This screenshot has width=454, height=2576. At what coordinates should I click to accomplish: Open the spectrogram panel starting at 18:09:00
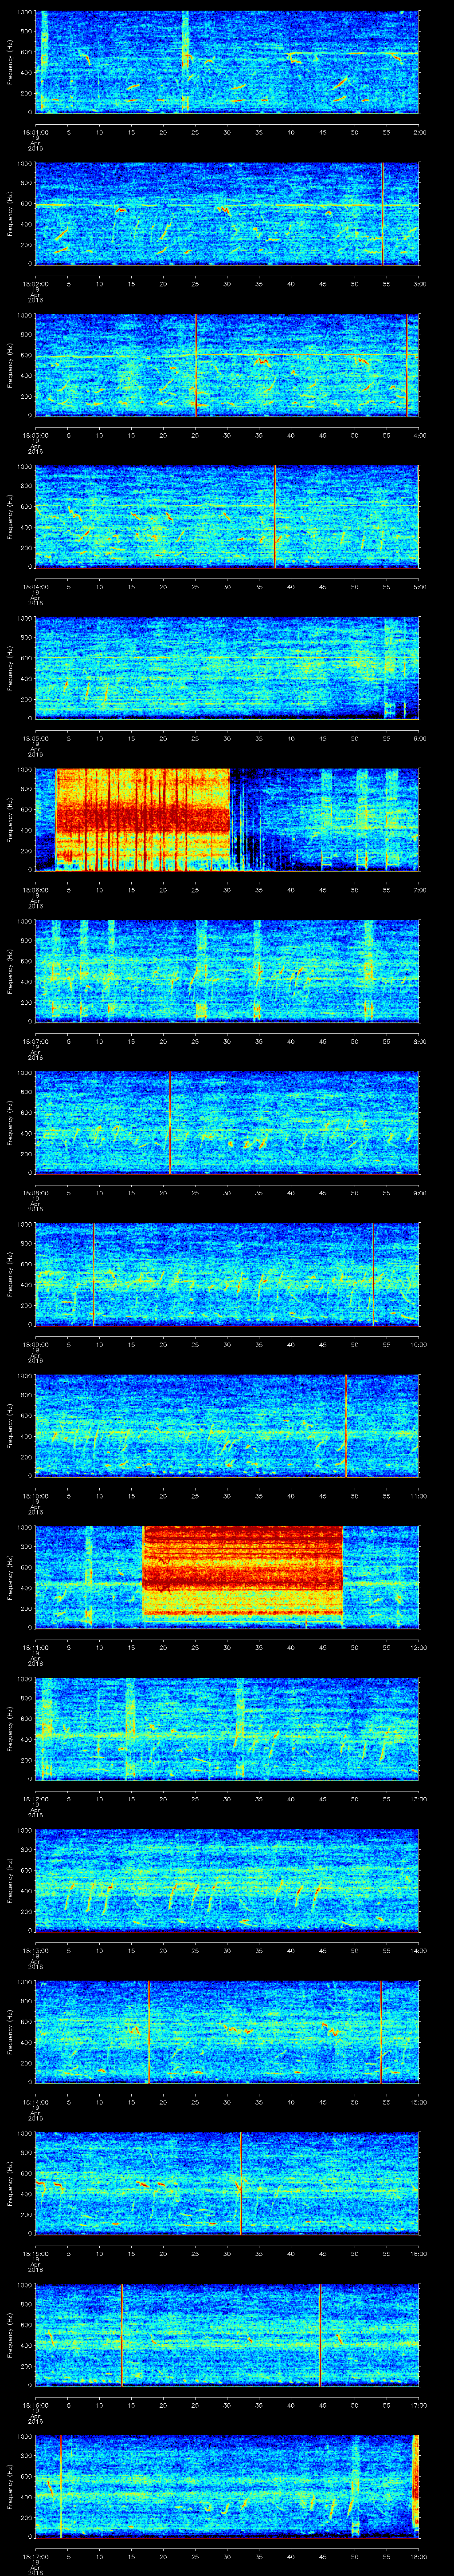coord(227,1274)
